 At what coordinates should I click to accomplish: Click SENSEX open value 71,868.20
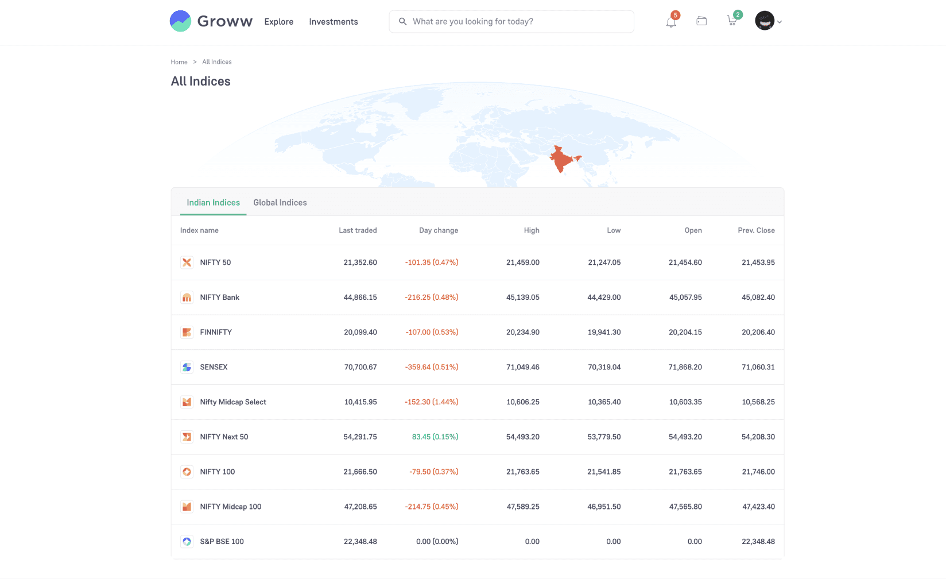click(685, 367)
